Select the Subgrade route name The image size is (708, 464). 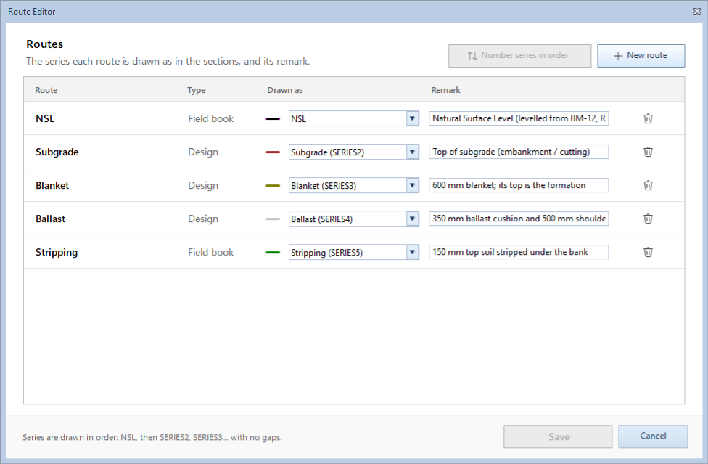[57, 152]
